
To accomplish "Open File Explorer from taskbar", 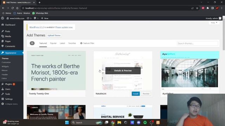I will coord(119,122).
